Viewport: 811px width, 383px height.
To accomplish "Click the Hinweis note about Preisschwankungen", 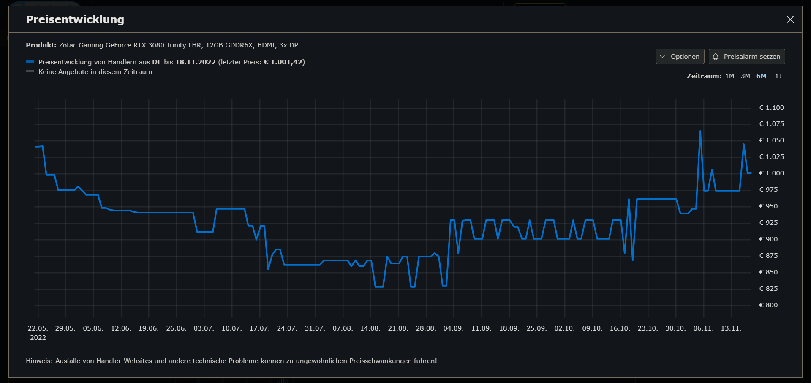I will coord(231,361).
